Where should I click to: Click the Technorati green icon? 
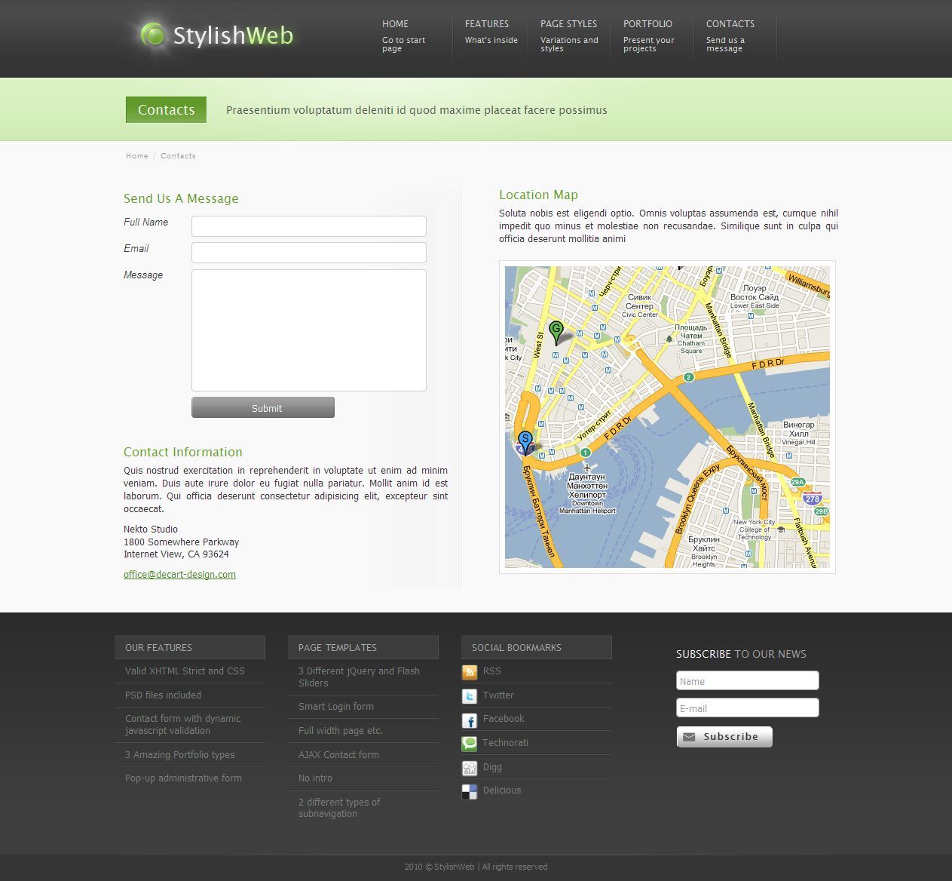(x=470, y=743)
